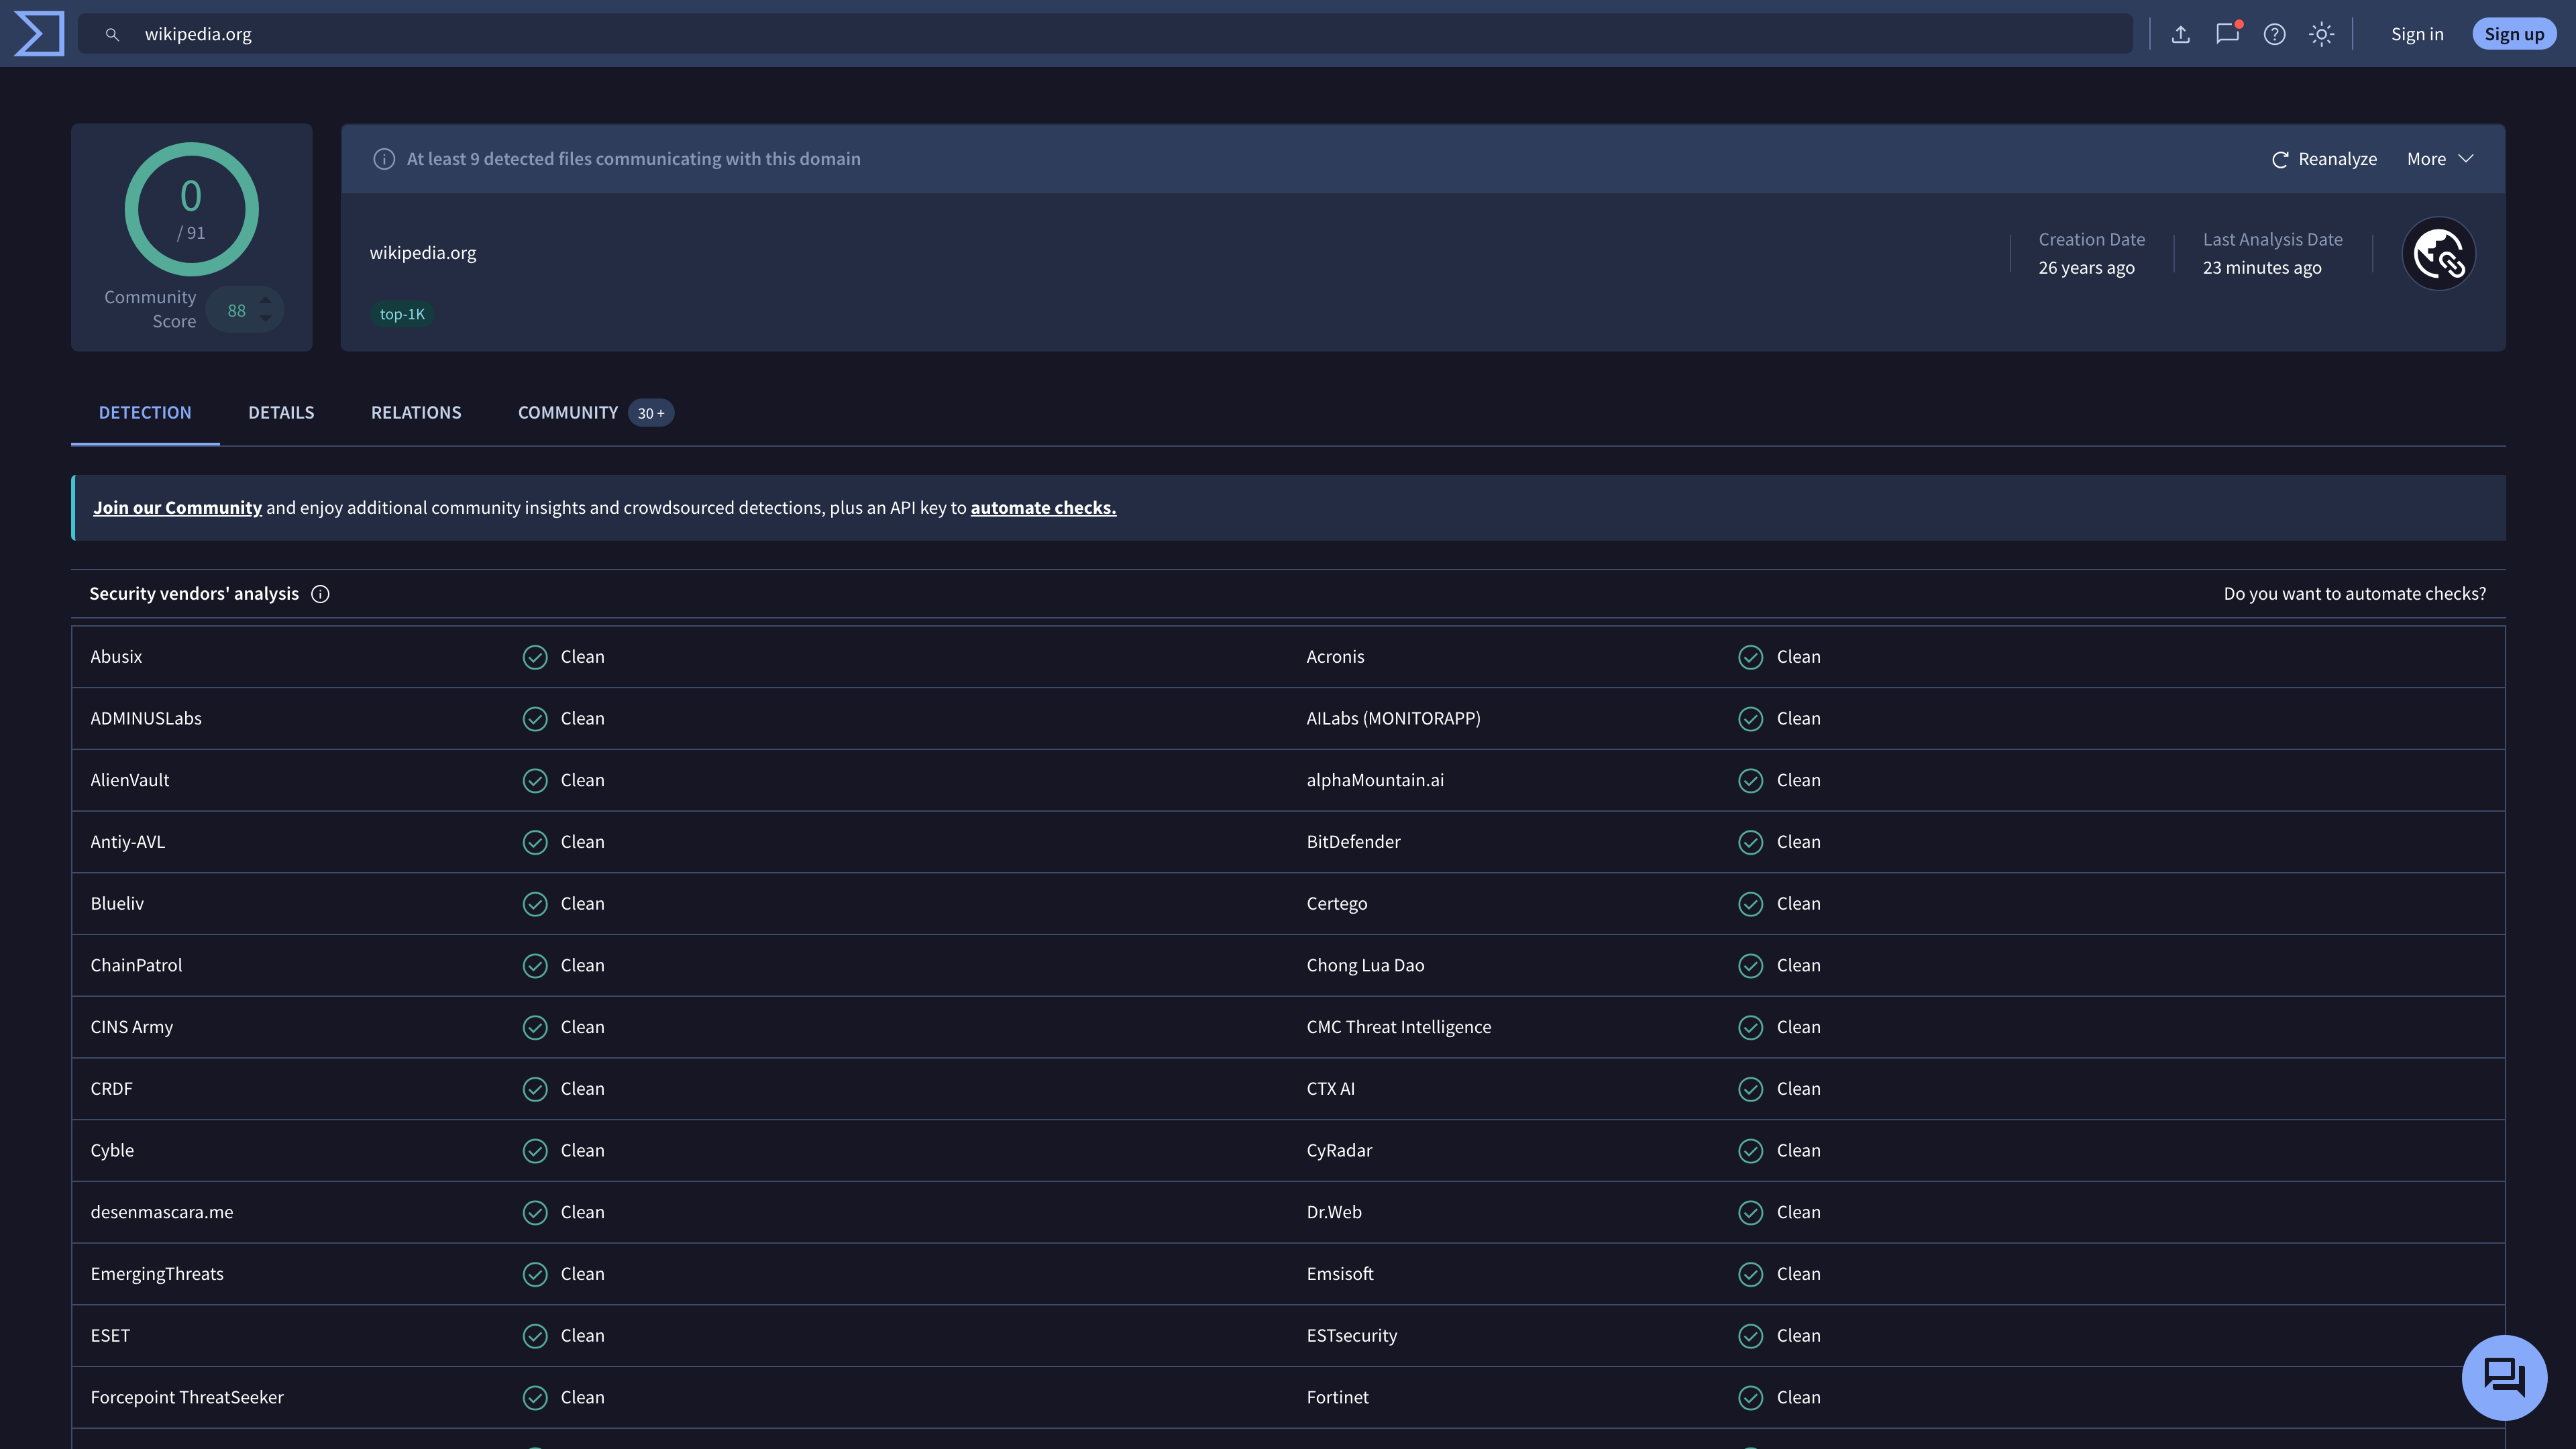Select the 'CINS Army' vendor name
The image size is (2576, 1449).
coord(131,1027)
